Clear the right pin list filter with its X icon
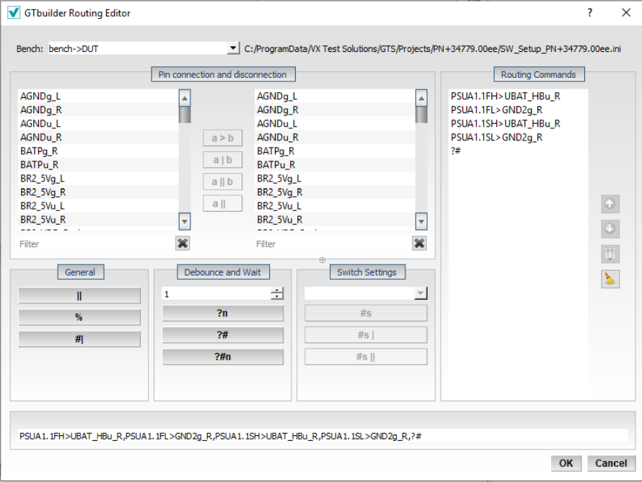This screenshot has height=482, width=642. [x=418, y=243]
